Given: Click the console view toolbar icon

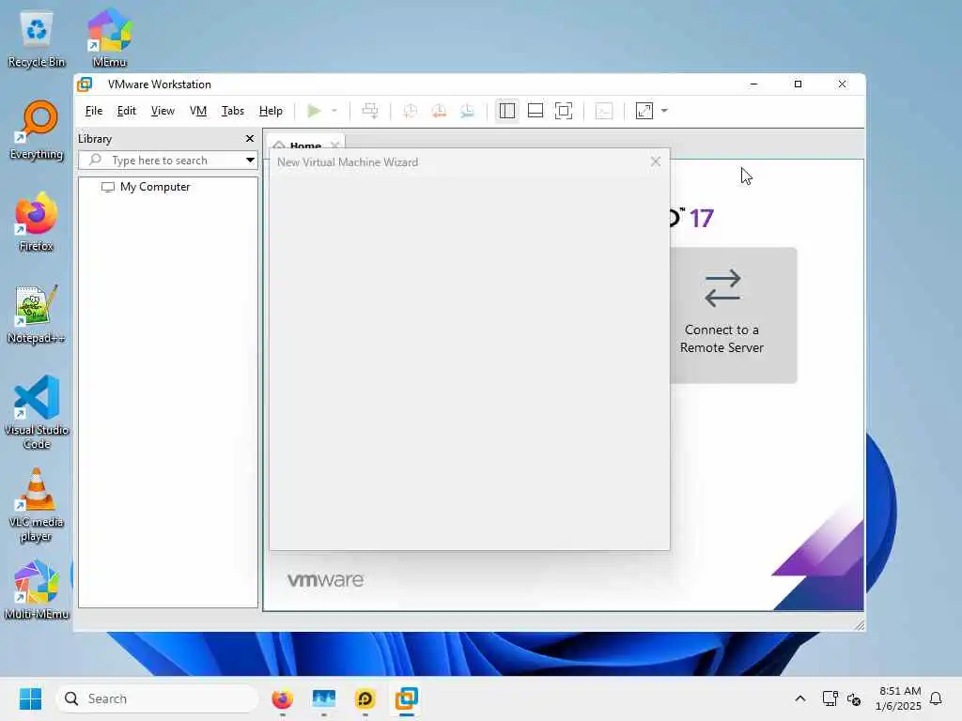Looking at the screenshot, I should [604, 111].
